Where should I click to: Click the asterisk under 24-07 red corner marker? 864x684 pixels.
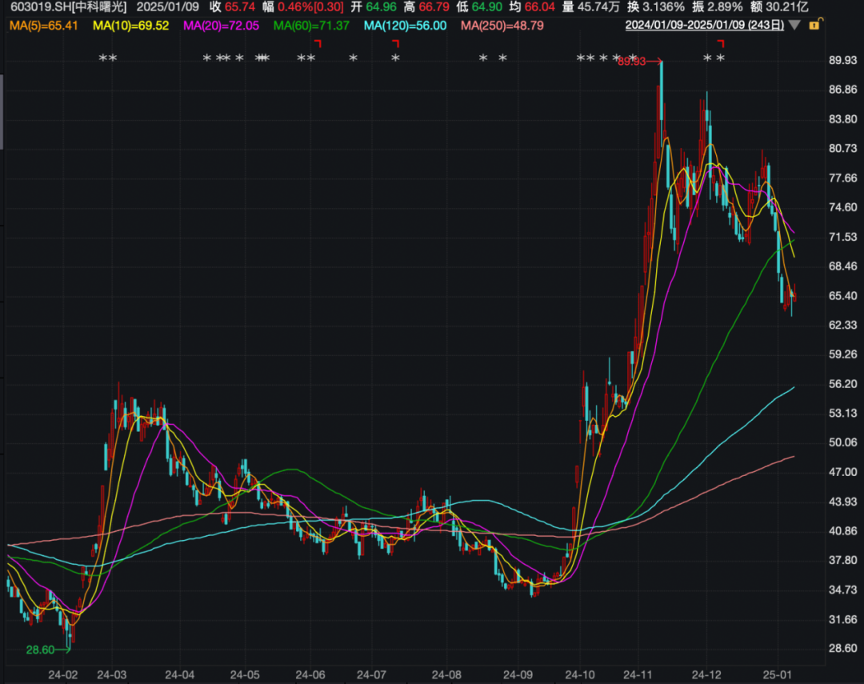click(x=395, y=58)
